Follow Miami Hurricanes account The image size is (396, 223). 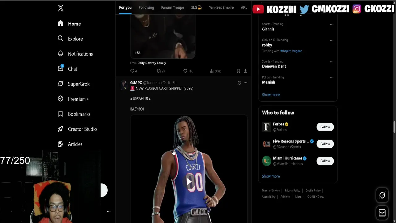click(325, 161)
